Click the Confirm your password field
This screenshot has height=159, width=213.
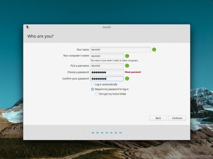coord(107,78)
